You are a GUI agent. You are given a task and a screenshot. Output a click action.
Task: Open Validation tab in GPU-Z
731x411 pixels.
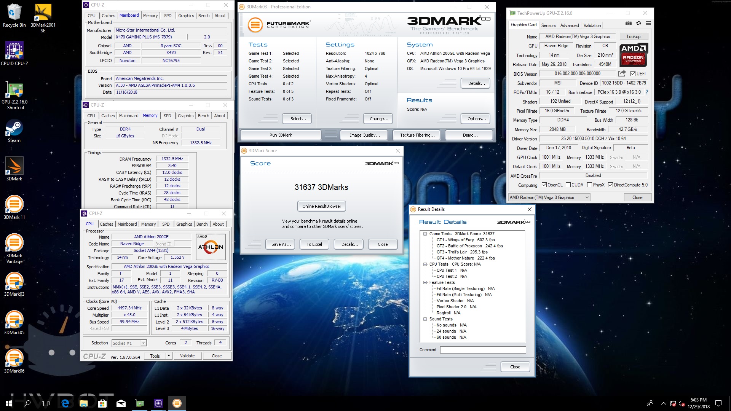(592, 25)
